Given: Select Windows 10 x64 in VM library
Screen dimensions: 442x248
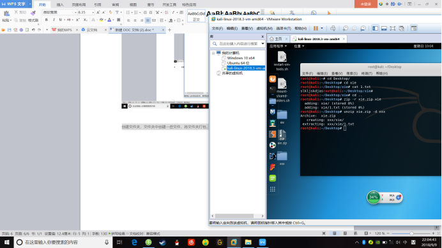Looking at the screenshot, I should [240, 58].
